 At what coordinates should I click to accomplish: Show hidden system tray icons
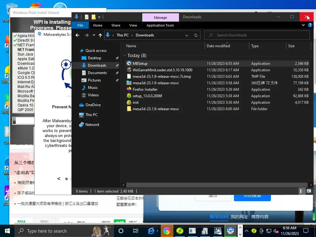click(x=247, y=231)
